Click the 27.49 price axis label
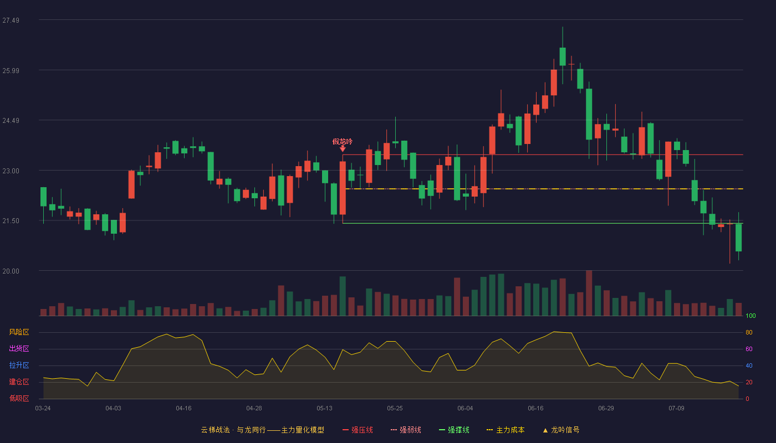This screenshot has height=443, width=776. pyautogui.click(x=11, y=20)
